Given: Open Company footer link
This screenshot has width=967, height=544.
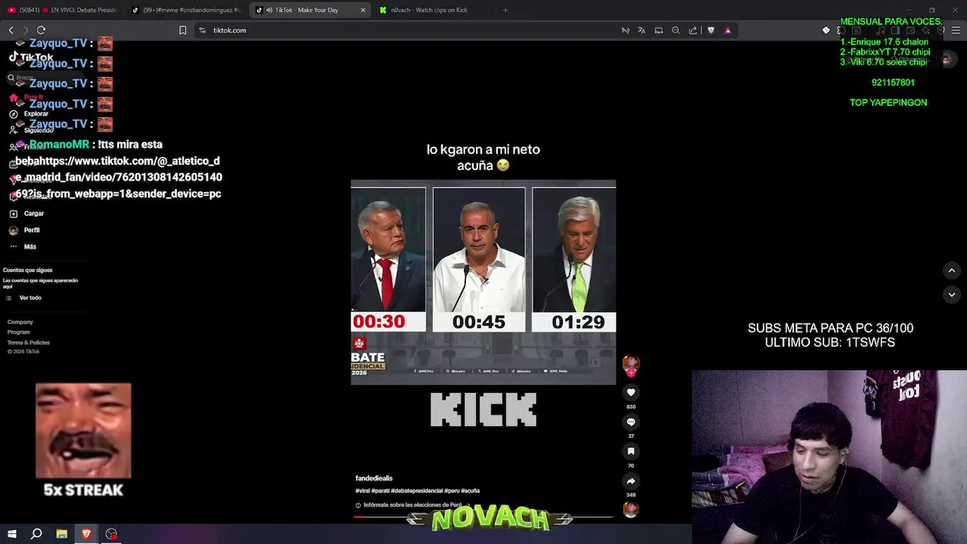Looking at the screenshot, I should click(x=20, y=322).
